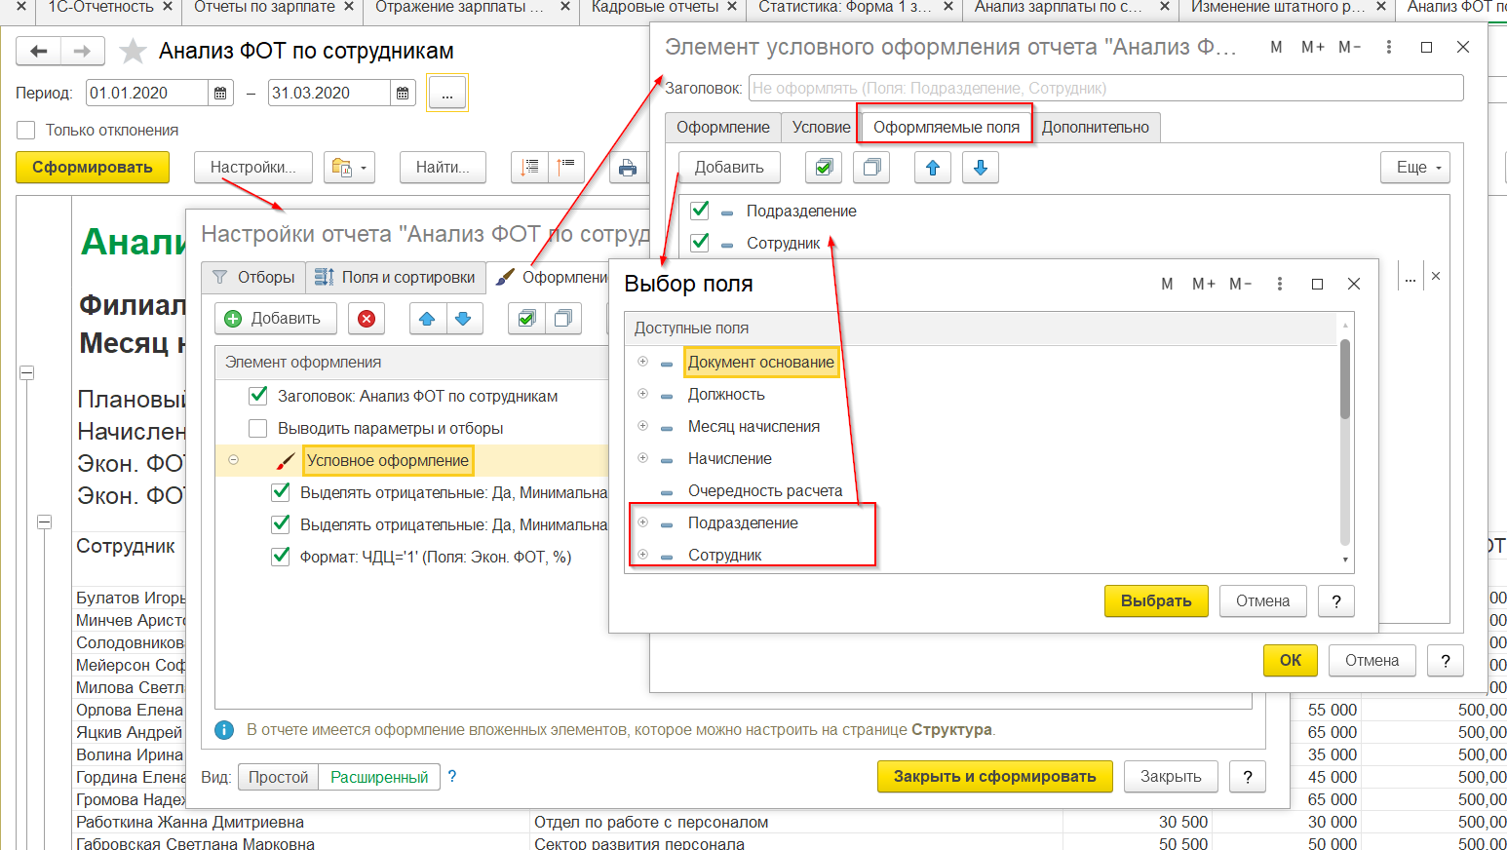Select Расширенный view mode
Screen dimensions: 1507x850
[379, 777]
